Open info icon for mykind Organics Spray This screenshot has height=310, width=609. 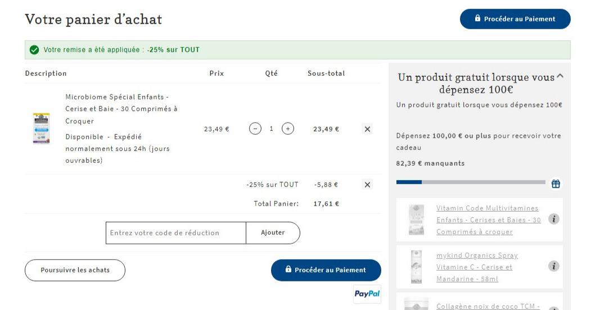coord(554,266)
